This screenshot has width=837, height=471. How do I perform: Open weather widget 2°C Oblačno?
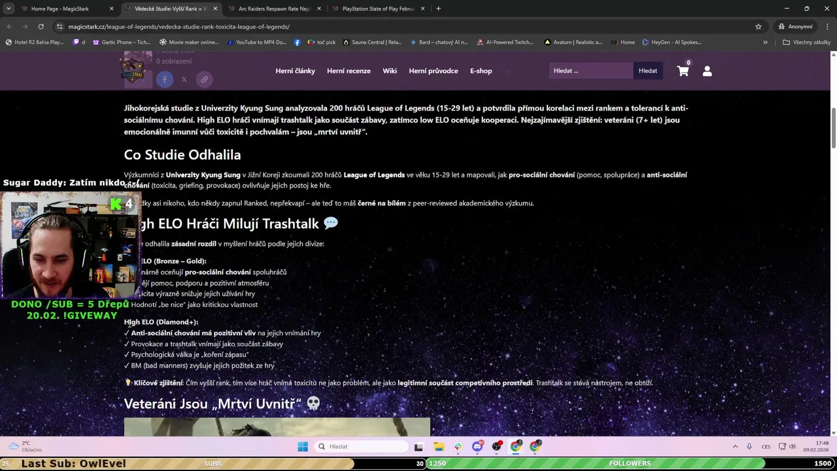point(24,446)
